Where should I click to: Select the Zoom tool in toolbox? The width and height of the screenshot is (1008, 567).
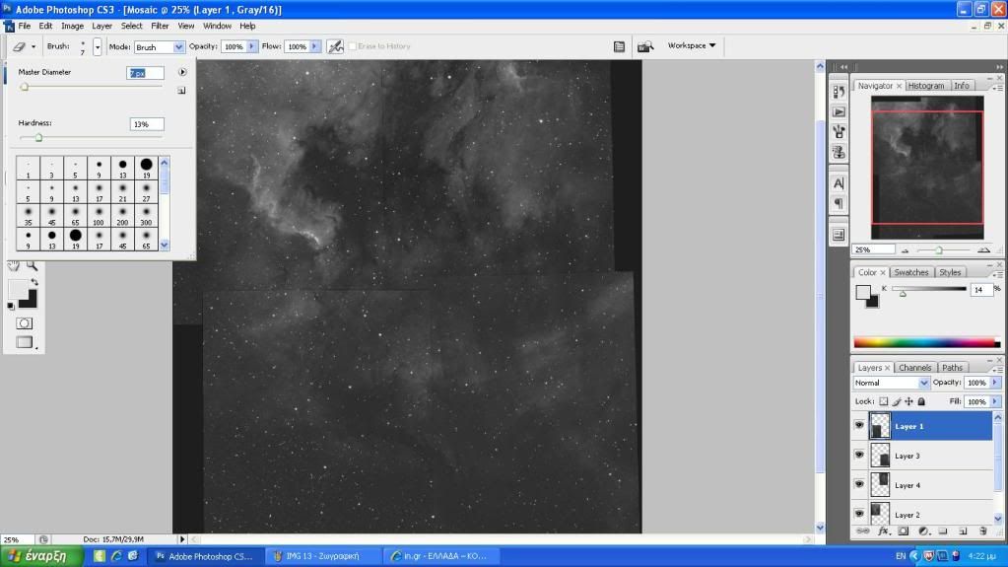click(33, 265)
